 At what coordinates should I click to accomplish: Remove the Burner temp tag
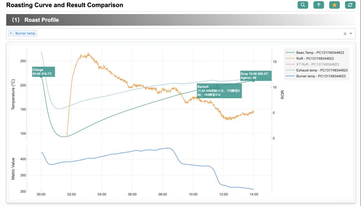click(11, 33)
